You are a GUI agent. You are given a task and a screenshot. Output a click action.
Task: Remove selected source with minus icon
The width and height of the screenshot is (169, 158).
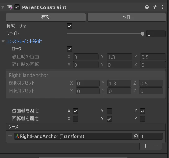coord(155,146)
